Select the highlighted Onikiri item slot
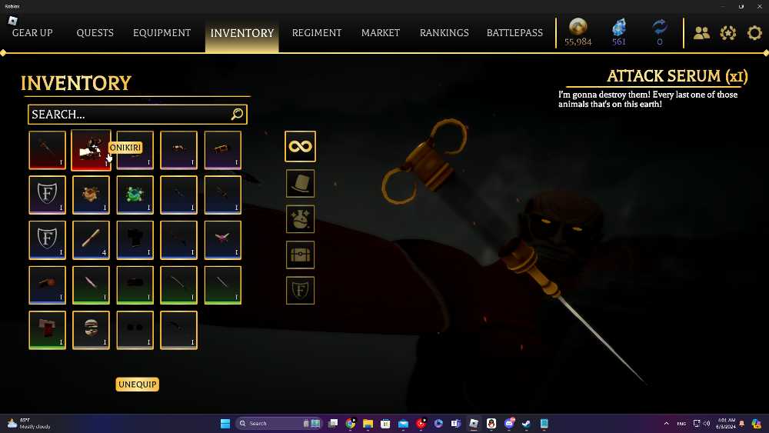Viewport: 769px width, 433px height. (91, 150)
